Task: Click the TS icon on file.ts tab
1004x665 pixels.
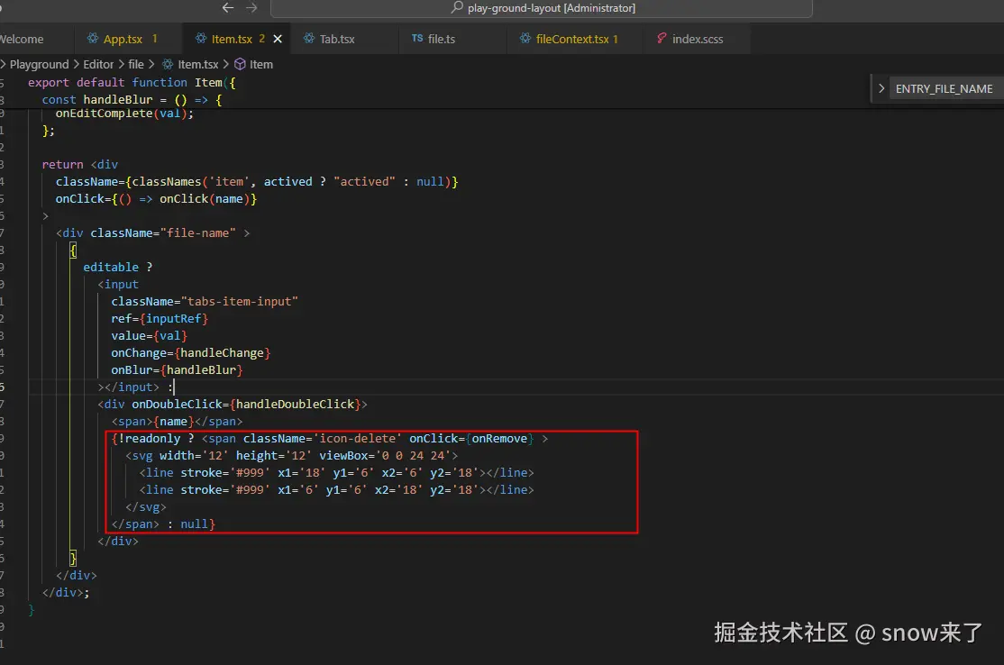Action: pyautogui.click(x=417, y=39)
